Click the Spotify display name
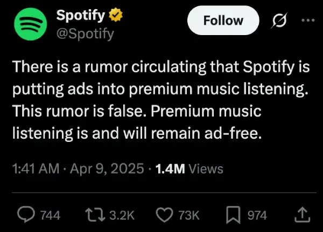Image resolution: width=323 pixels, height=232 pixels. tap(82, 16)
